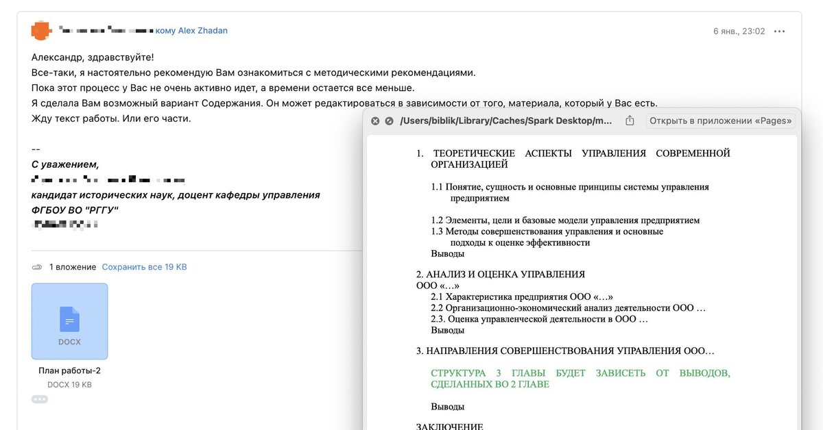The width and height of the screenshot is (823, 430).
Task: Click the orange sender avatar
Action: tap(41, 31)
